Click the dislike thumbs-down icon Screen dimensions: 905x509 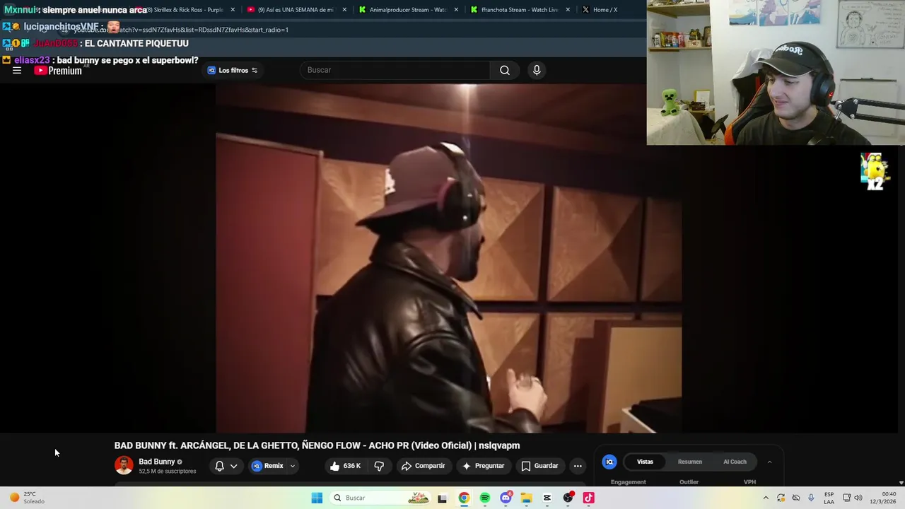379,466
